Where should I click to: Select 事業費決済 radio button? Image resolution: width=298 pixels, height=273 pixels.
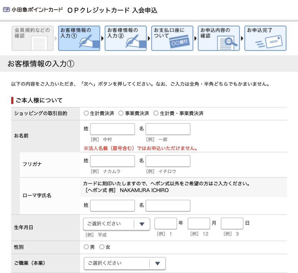click(x=121, y=113)
